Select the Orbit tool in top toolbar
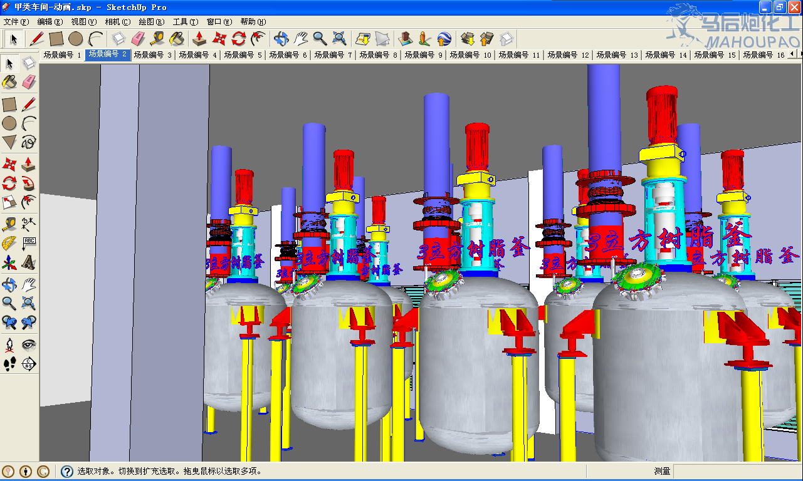This screenshot has width=803, height=481. (281, 39)
